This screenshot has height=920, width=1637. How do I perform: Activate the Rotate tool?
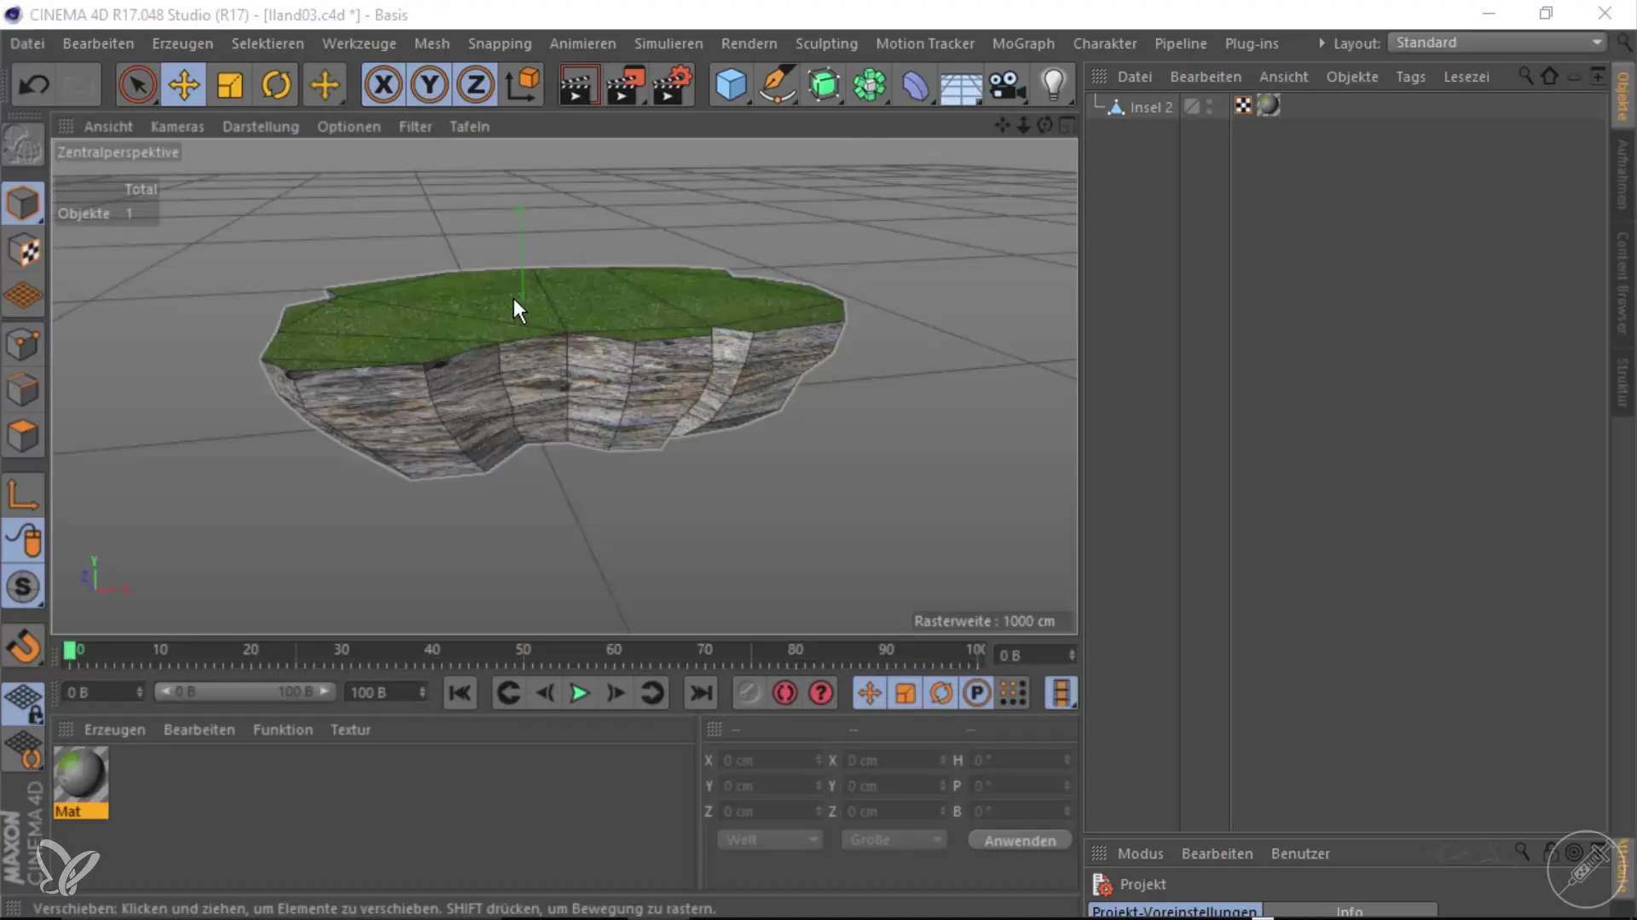point(276,85)
